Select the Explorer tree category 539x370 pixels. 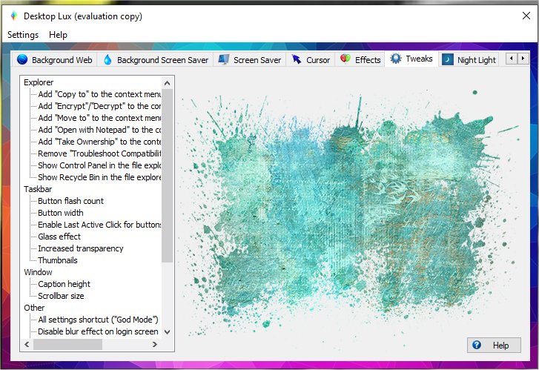click(39, 82)
